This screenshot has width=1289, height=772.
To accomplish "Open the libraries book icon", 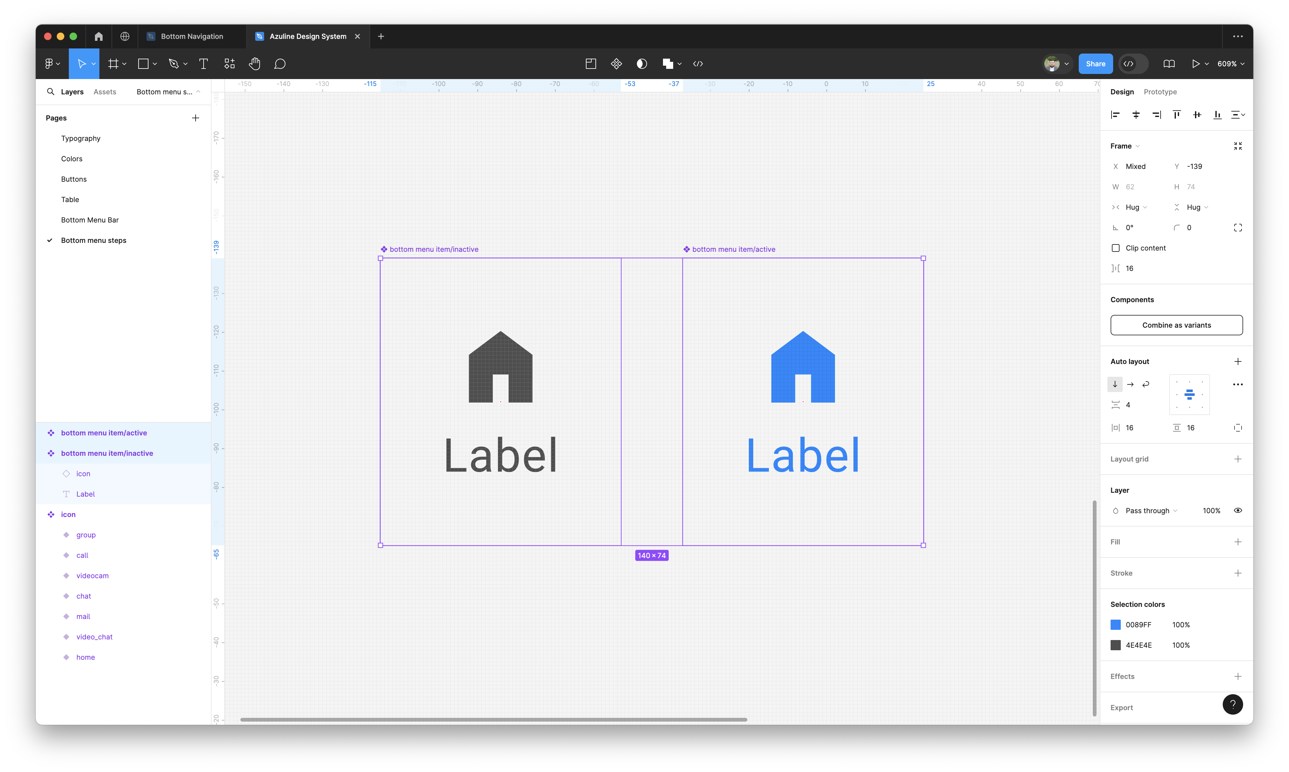I will (x=1169, y=63).
